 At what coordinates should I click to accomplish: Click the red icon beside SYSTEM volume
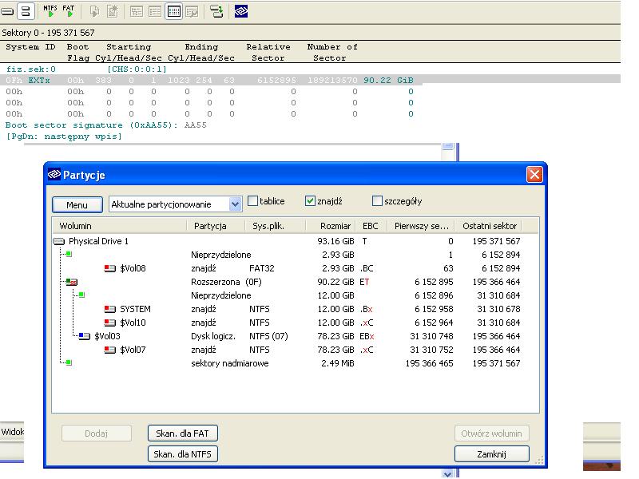[x=109, y=309]
